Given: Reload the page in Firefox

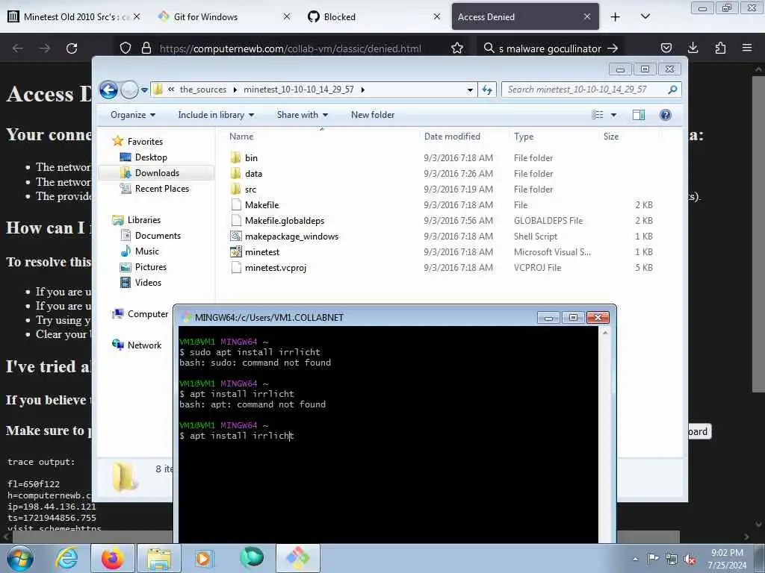Looking at the screenshot, I should (x=72, y=48).
